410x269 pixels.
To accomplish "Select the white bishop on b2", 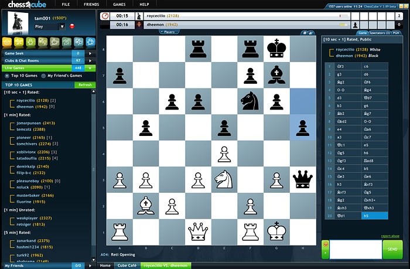I will (x=146, y=206).
